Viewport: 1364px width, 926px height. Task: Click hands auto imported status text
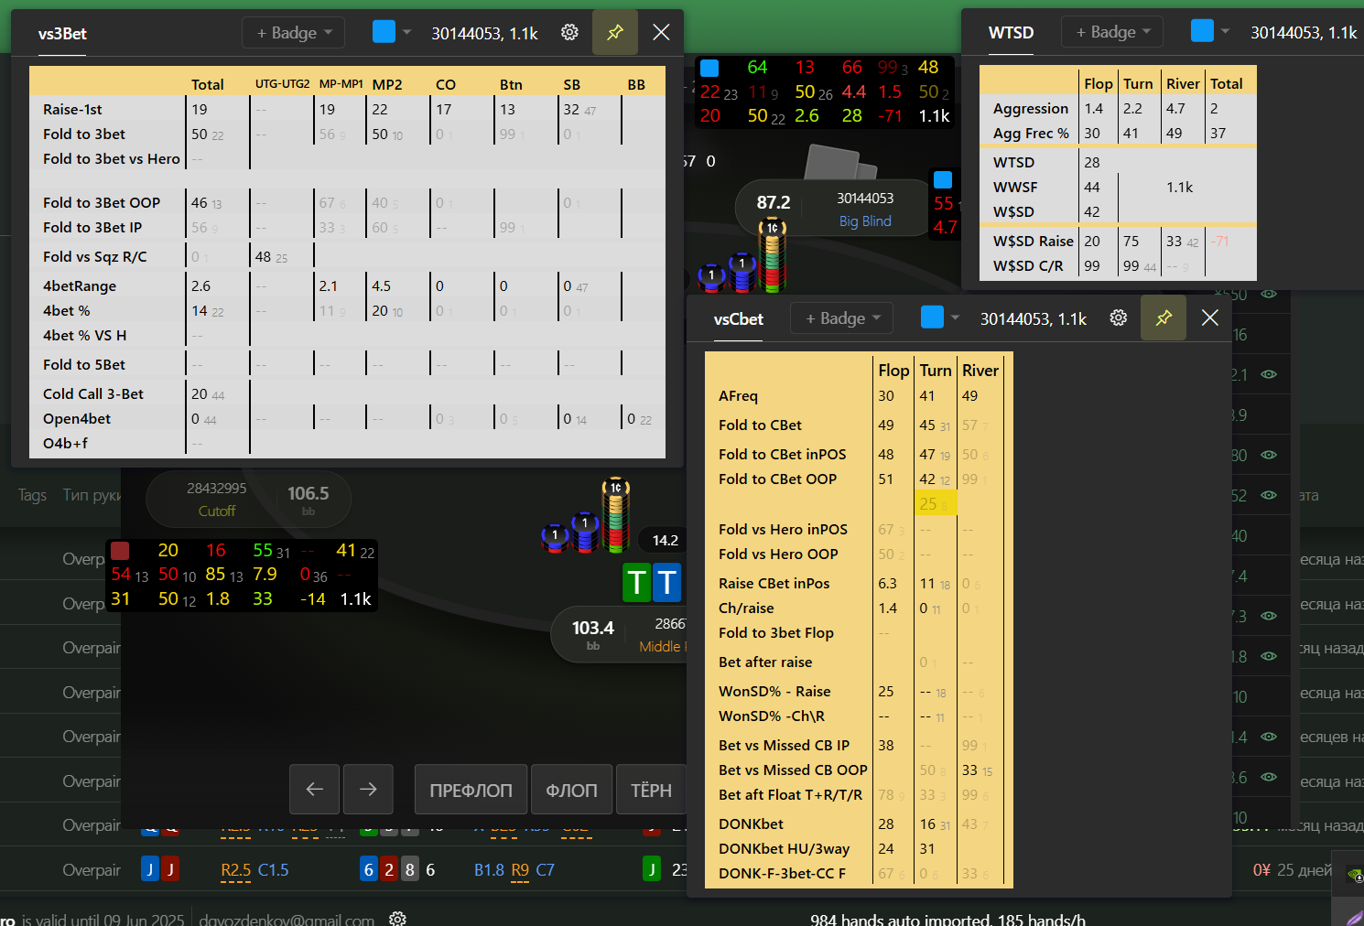pyautogui.click(x=947, y=919)
